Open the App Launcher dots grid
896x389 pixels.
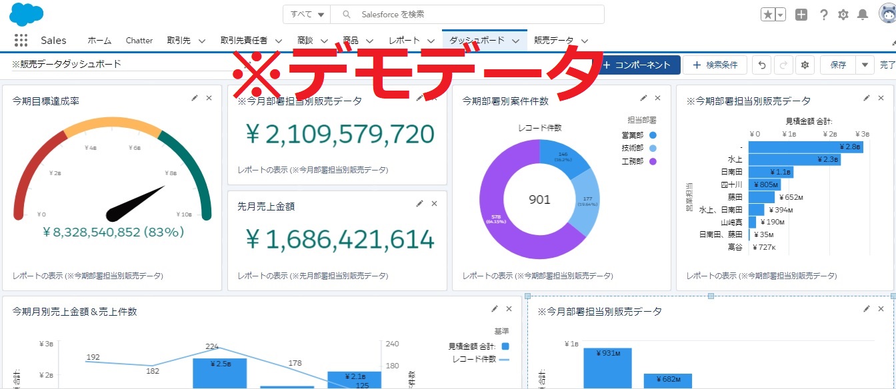[x=21, y=41]
